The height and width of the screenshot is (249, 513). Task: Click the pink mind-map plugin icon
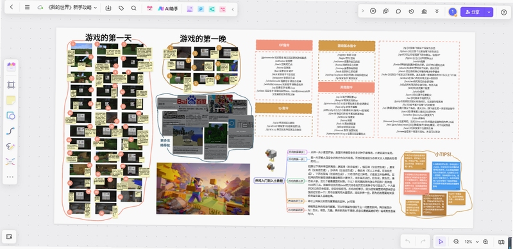point(223,9)
